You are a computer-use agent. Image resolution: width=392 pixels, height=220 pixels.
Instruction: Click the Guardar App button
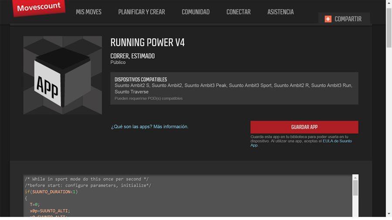point(304,127)
